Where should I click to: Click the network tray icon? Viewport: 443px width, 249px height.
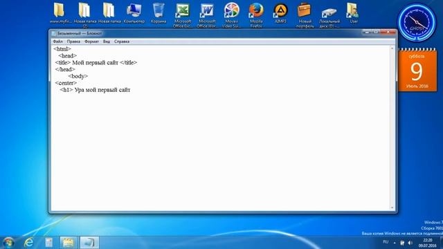click(402, 243)
